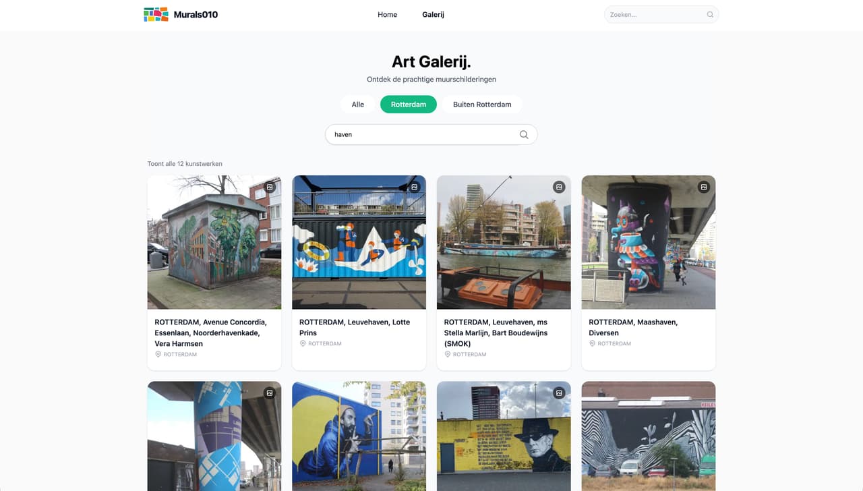Open ROTTERDAM, Maashaven, Diversen title
863x491 pixels.
[633, 327]
